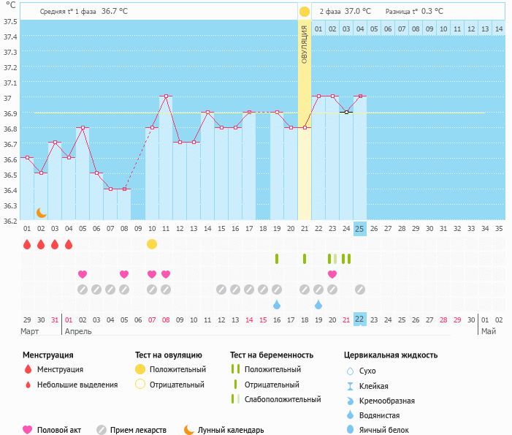Image resolution: width=512 pixels, height=435 pixels.
Task: Click the intercourse heart on cycle day 05
Action: [83, 274]
